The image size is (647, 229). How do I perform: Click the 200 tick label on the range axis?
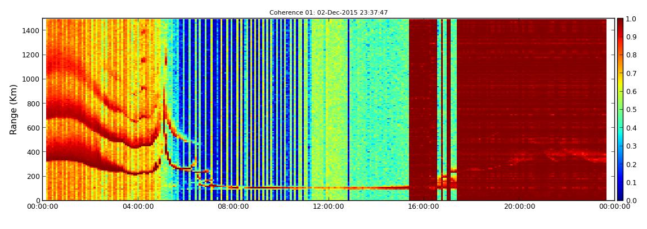[x=34, y=177]
